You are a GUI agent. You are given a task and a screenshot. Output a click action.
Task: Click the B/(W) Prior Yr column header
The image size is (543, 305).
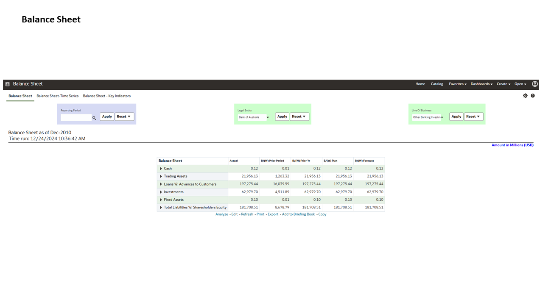coord(306,161)
